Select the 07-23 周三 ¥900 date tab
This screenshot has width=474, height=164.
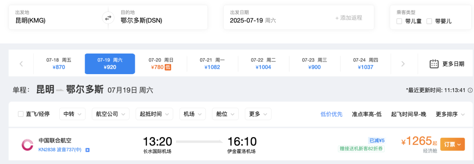pyautogui.click(x=314, y=64)
